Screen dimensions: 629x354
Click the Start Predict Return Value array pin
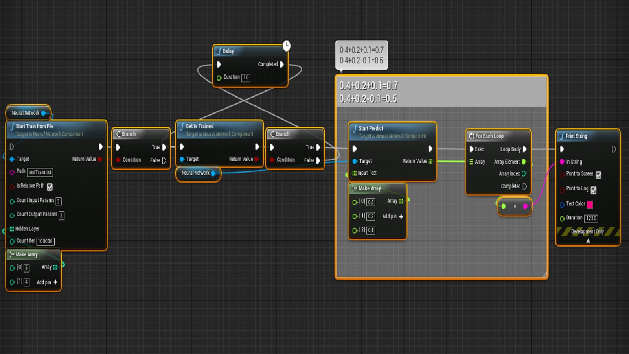coord(430,161)
